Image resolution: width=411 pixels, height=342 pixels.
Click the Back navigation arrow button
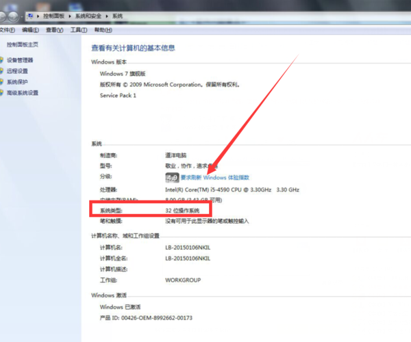point(1,16)
